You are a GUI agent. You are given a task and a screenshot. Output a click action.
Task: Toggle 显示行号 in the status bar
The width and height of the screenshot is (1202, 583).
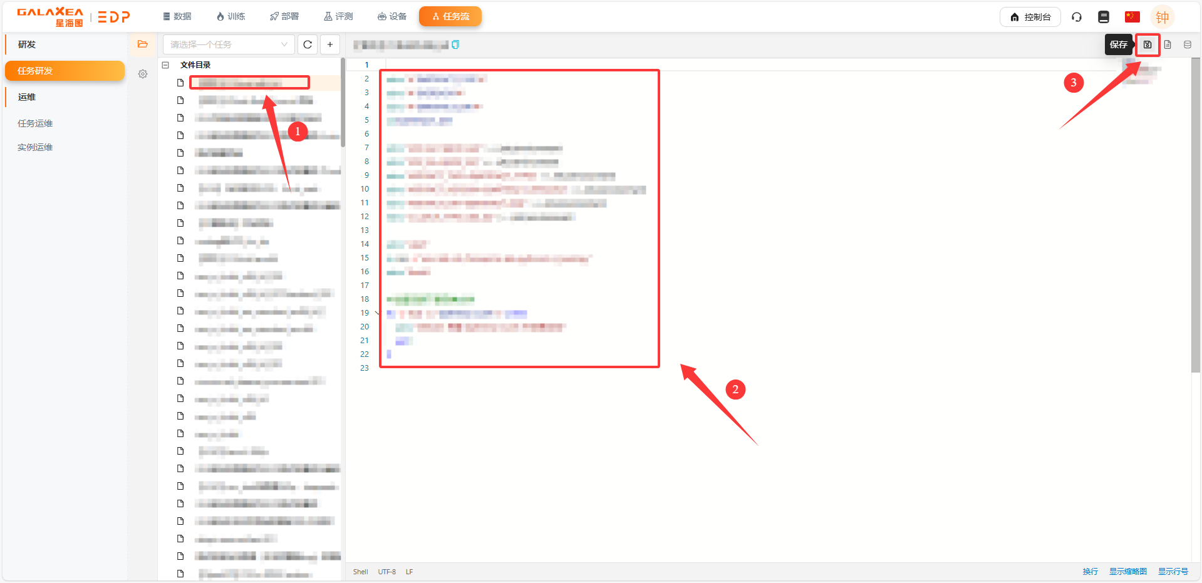tap(1173, 571)
